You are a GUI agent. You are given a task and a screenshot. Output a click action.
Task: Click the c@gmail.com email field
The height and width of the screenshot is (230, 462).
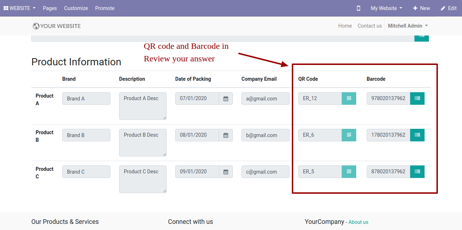point(266,172)
